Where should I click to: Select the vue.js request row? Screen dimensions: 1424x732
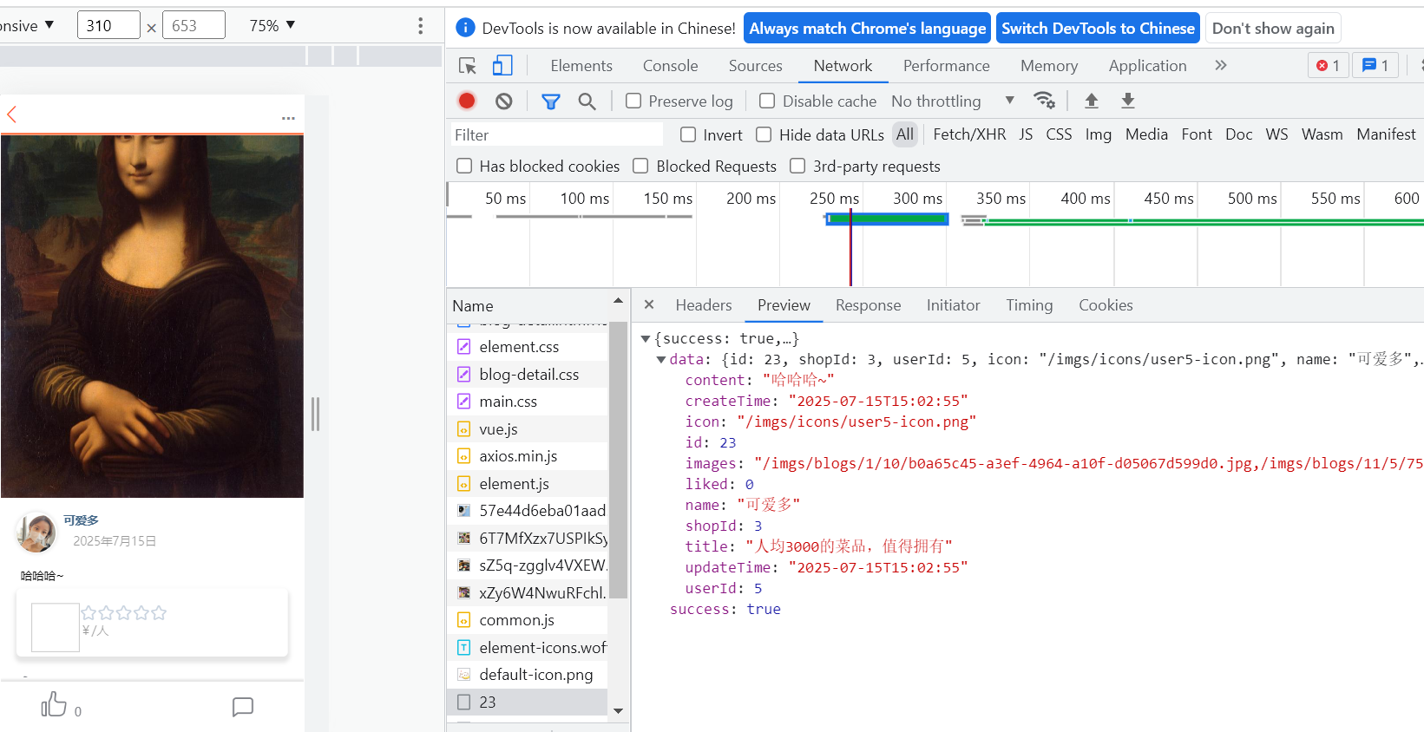[528, 428]
